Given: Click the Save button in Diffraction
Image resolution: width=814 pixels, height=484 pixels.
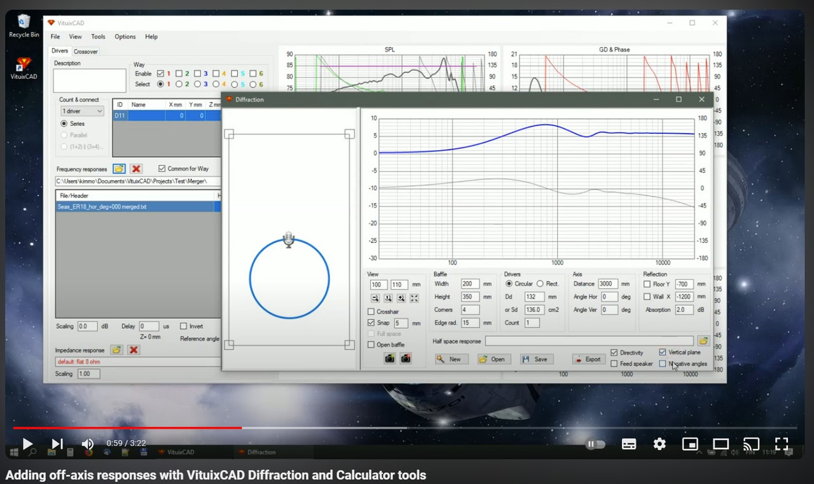Looking at the screenshot, I should [x=536, y=359].
